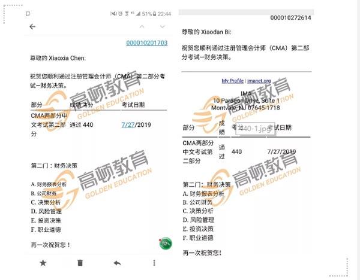Select C. 决策分析 in right email
Screen dimensions: 360x280
click(x=198, y=211)
